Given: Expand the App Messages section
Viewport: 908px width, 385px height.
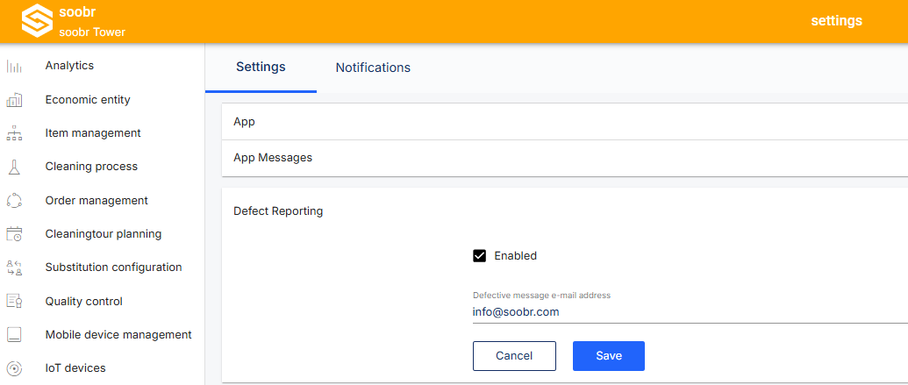Looking at the screenshot, I should click(565, 158).
